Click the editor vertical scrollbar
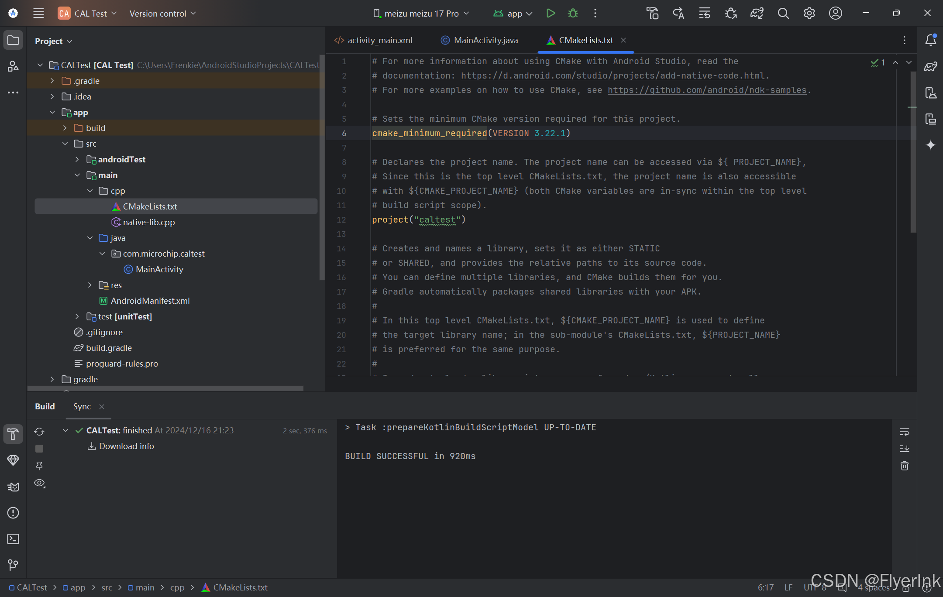The width and height of the screenshot is (943, 597). click(913, 152)
